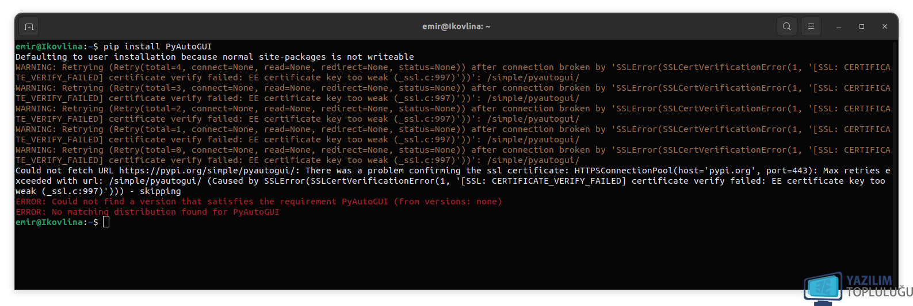Click the terminal cursor at the last prompt

pyautogui.click(x=106, y=222)
